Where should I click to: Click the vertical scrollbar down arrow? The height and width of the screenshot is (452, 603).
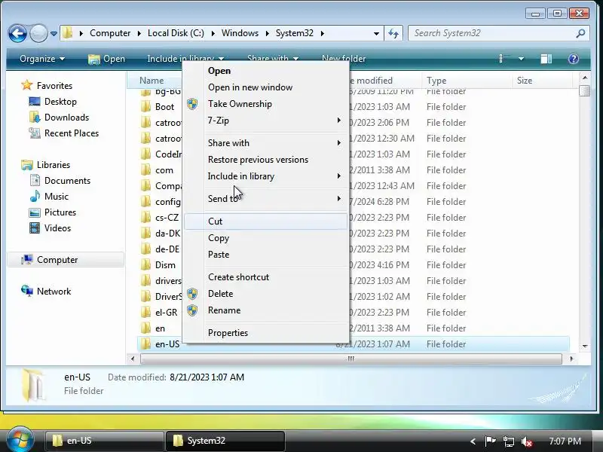pyautogui.click(x=585, y=347)
